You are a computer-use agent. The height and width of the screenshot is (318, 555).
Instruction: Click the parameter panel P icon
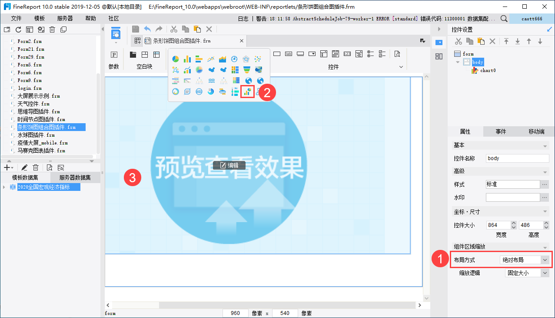click(114, 55)
